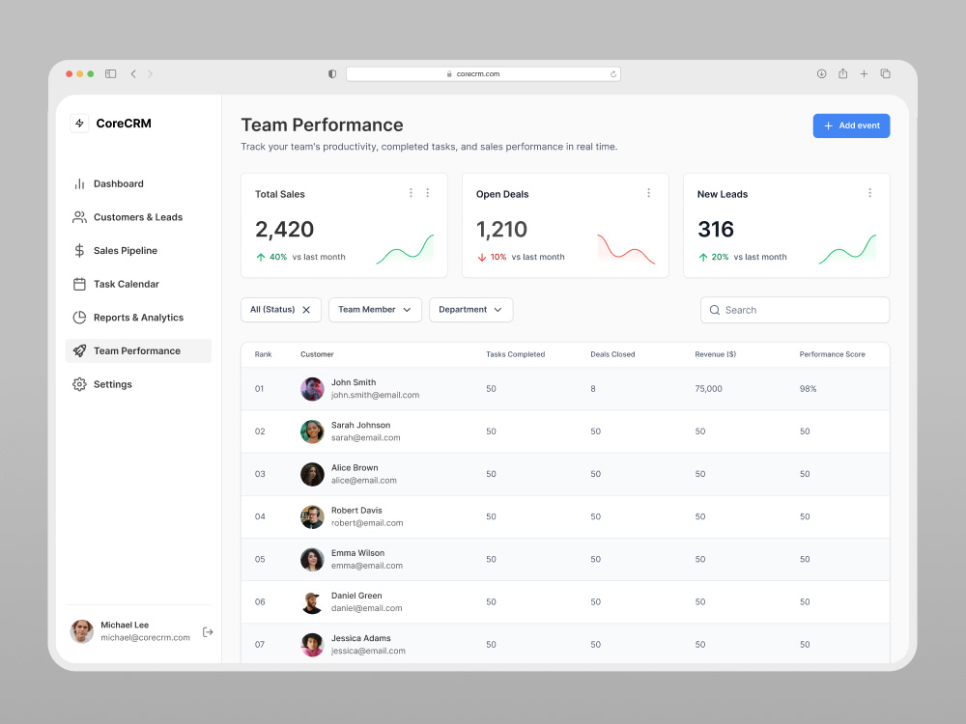
Task: Click Jessica Adams in the table
Action: (360, 638)
